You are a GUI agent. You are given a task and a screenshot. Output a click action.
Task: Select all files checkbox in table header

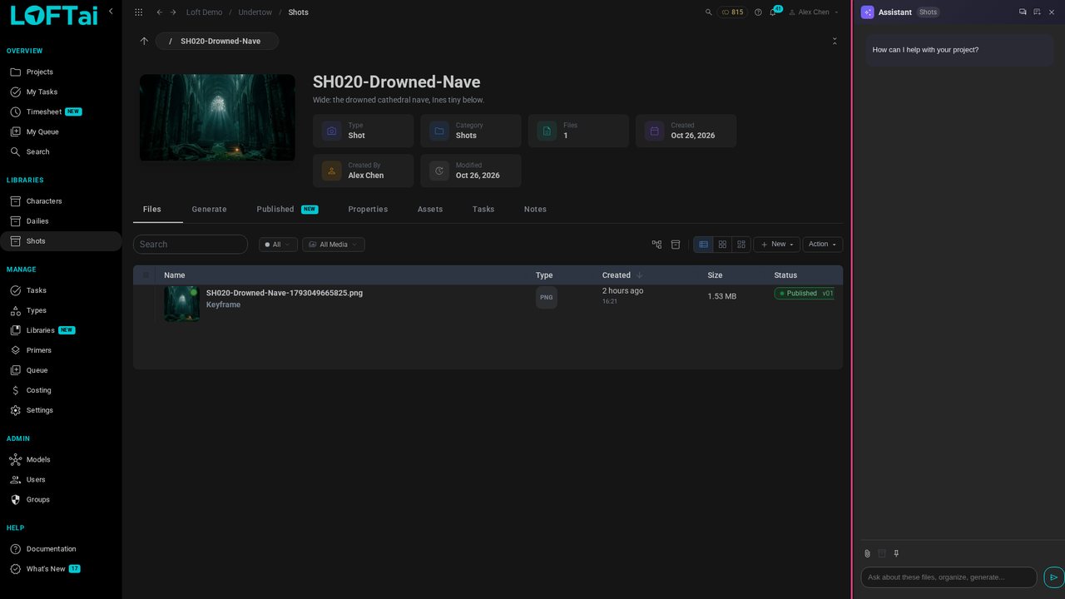pyautogui.click(x=146, y=275)
